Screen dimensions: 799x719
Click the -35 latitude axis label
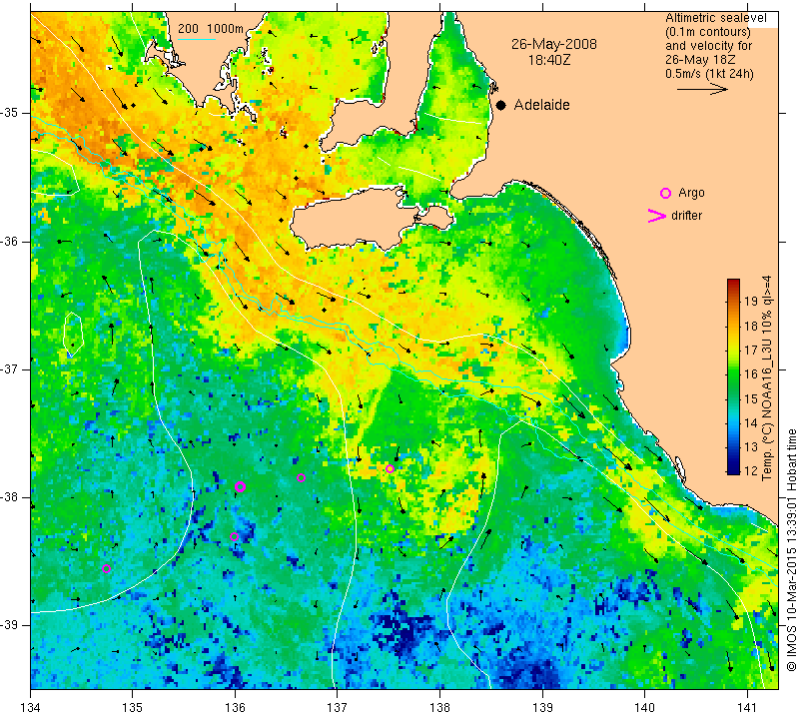pyautogui.click(x=10, y=113)
